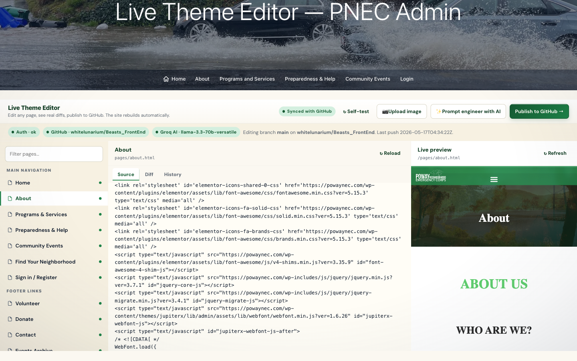The height and width of the screenshot is (361, 577).
Task: Open the hamburger menu in live preview
Action: [494, 180]
